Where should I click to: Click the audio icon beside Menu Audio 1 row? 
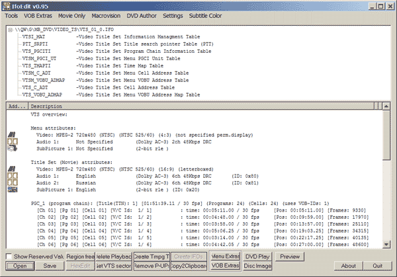coord(13,141)
